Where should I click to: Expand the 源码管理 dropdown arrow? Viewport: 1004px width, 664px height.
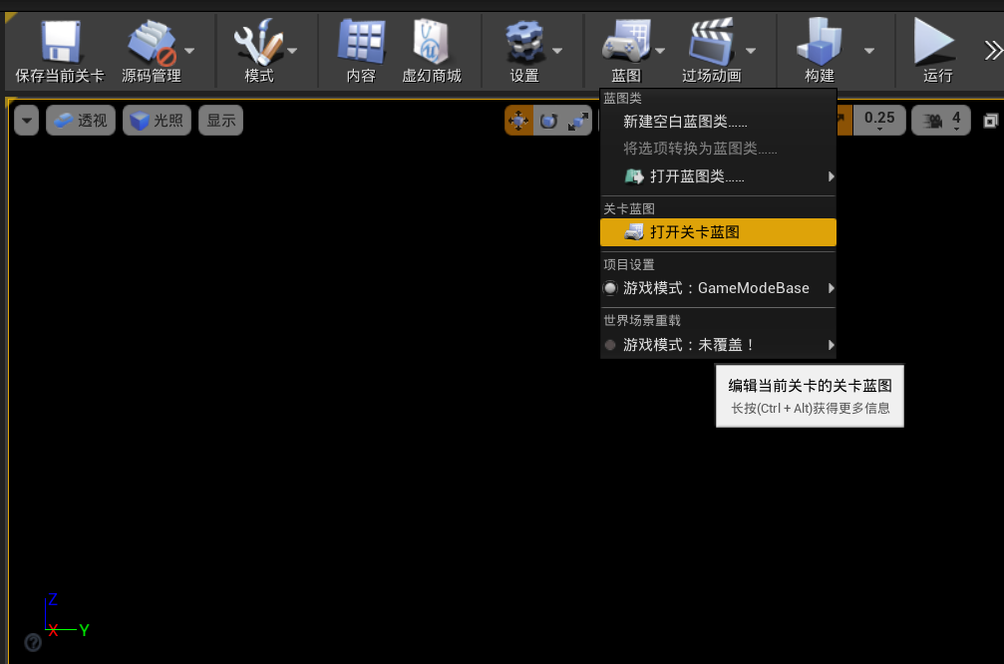pyautogui.click(x=189, y=50)
